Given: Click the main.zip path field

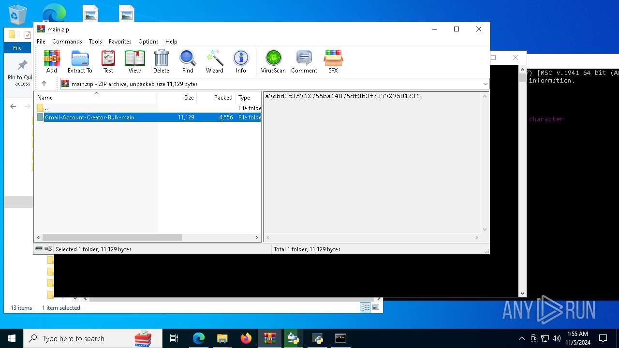Looking at the screenshot, I should coord(274,84).
